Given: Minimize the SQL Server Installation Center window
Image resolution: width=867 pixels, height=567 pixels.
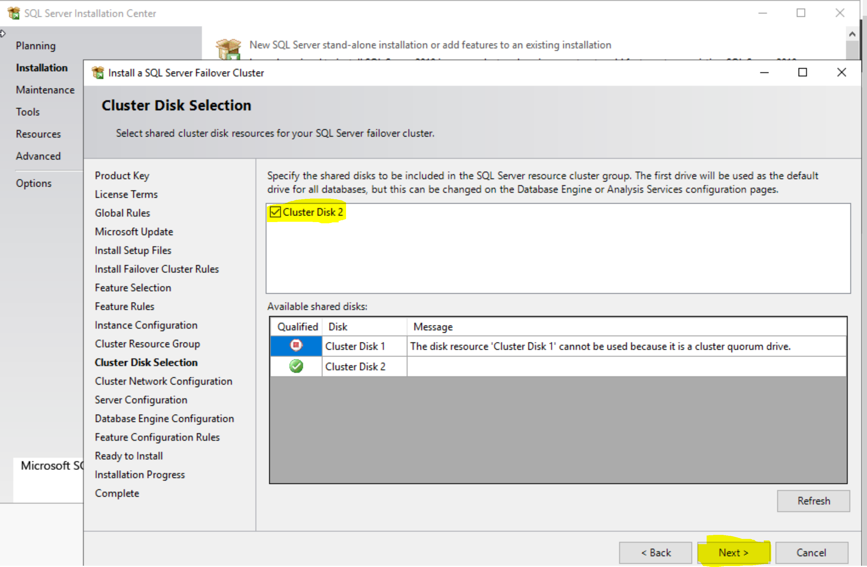Looking at the screenshot, I should tap(763, 13).
